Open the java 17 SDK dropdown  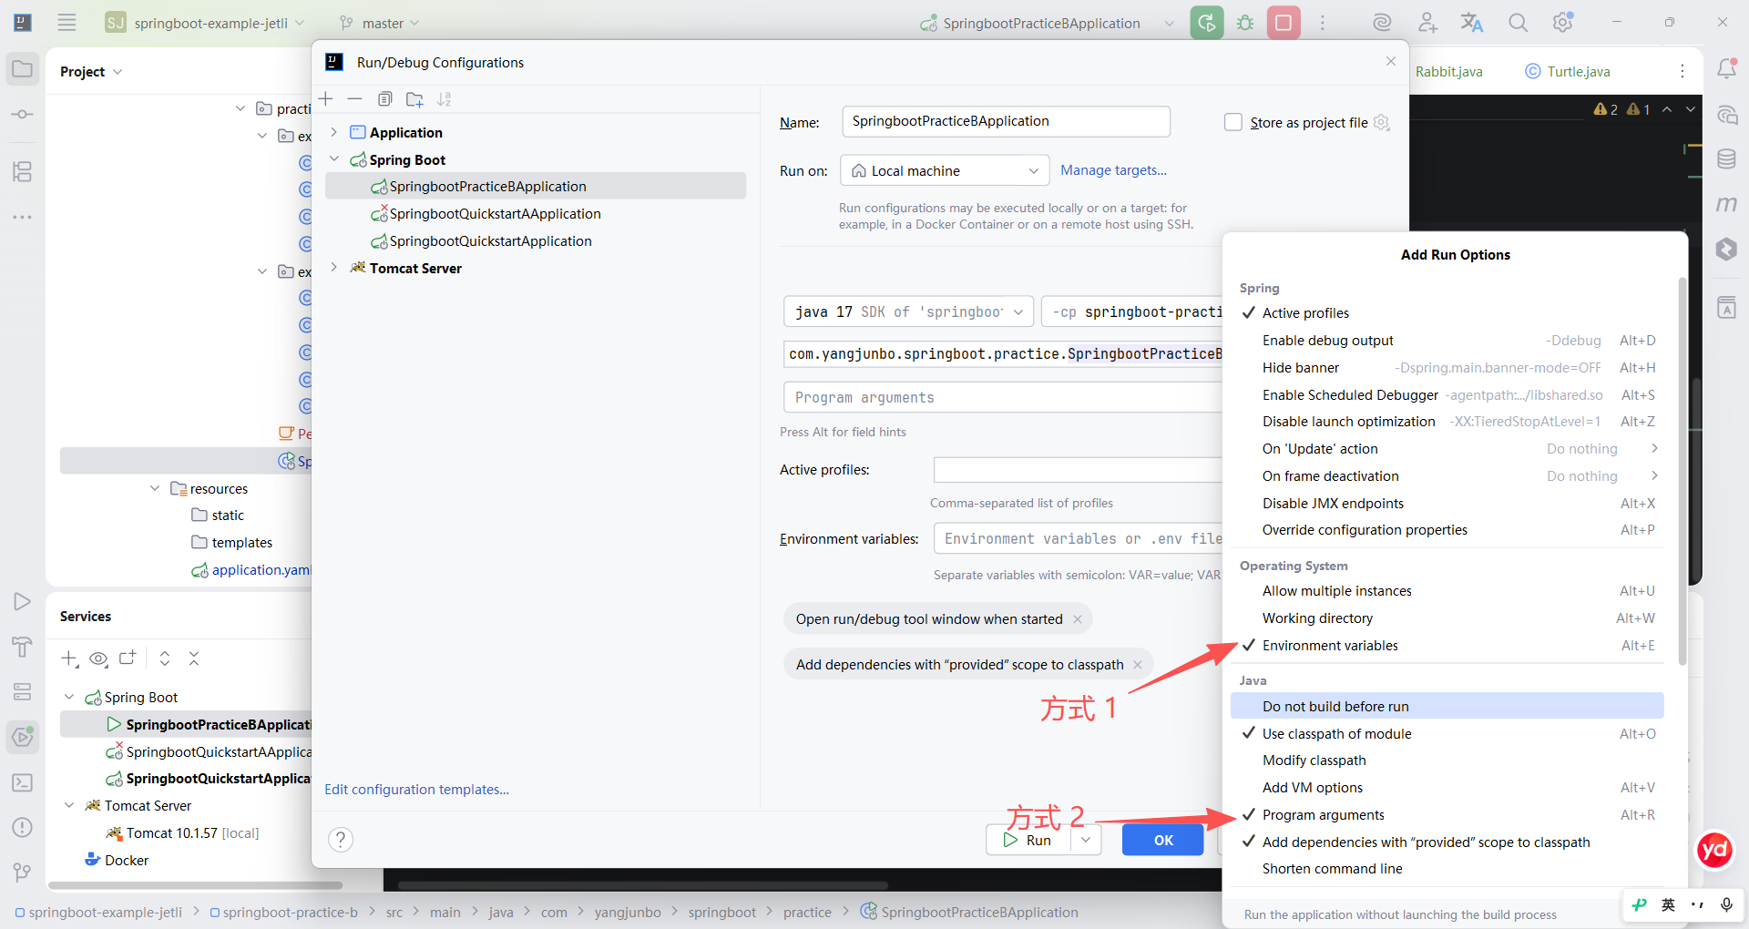click(x=908, y=311)
